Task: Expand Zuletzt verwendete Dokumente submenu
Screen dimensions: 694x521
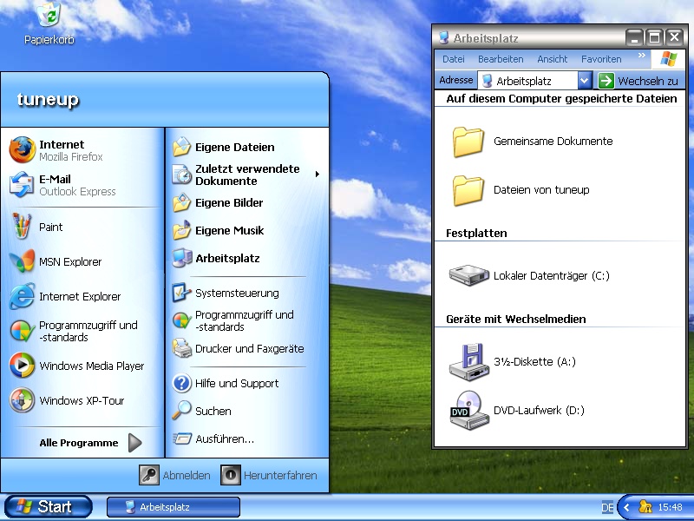Action: pyautogui.click(x=317, y=175)
